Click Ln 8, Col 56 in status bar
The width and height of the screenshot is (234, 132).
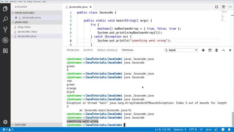(163, 129)
